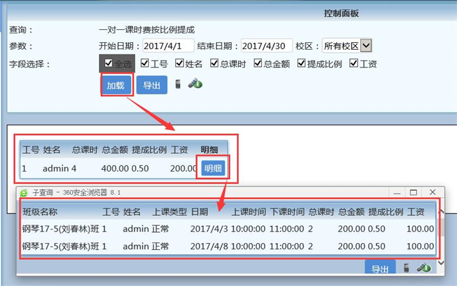457x286 pixels.
Task: Click the green info tool icon in control panel
Action: (195, 84)
